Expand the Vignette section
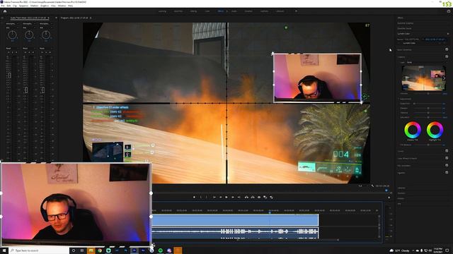The image size is (453, 254). pos(401,173)
